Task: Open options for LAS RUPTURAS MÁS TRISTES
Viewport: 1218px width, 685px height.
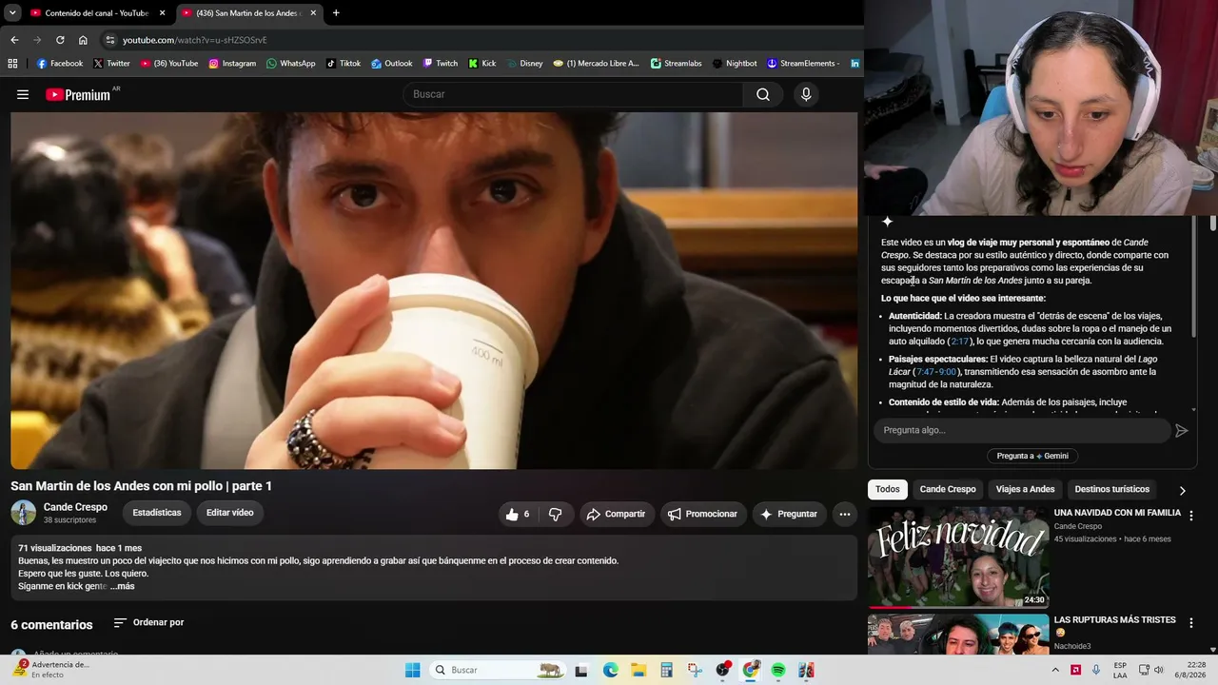Action: click(1190, 622)
